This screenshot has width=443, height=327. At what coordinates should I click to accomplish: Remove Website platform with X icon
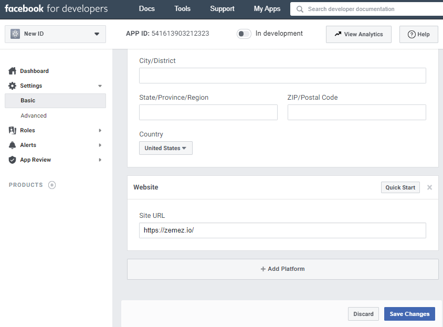[429, 187]
